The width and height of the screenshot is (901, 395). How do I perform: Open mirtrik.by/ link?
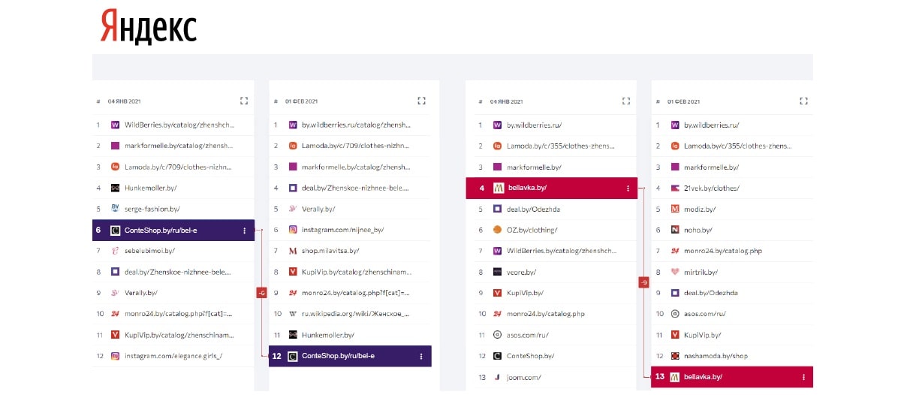(x=701, y=272)
